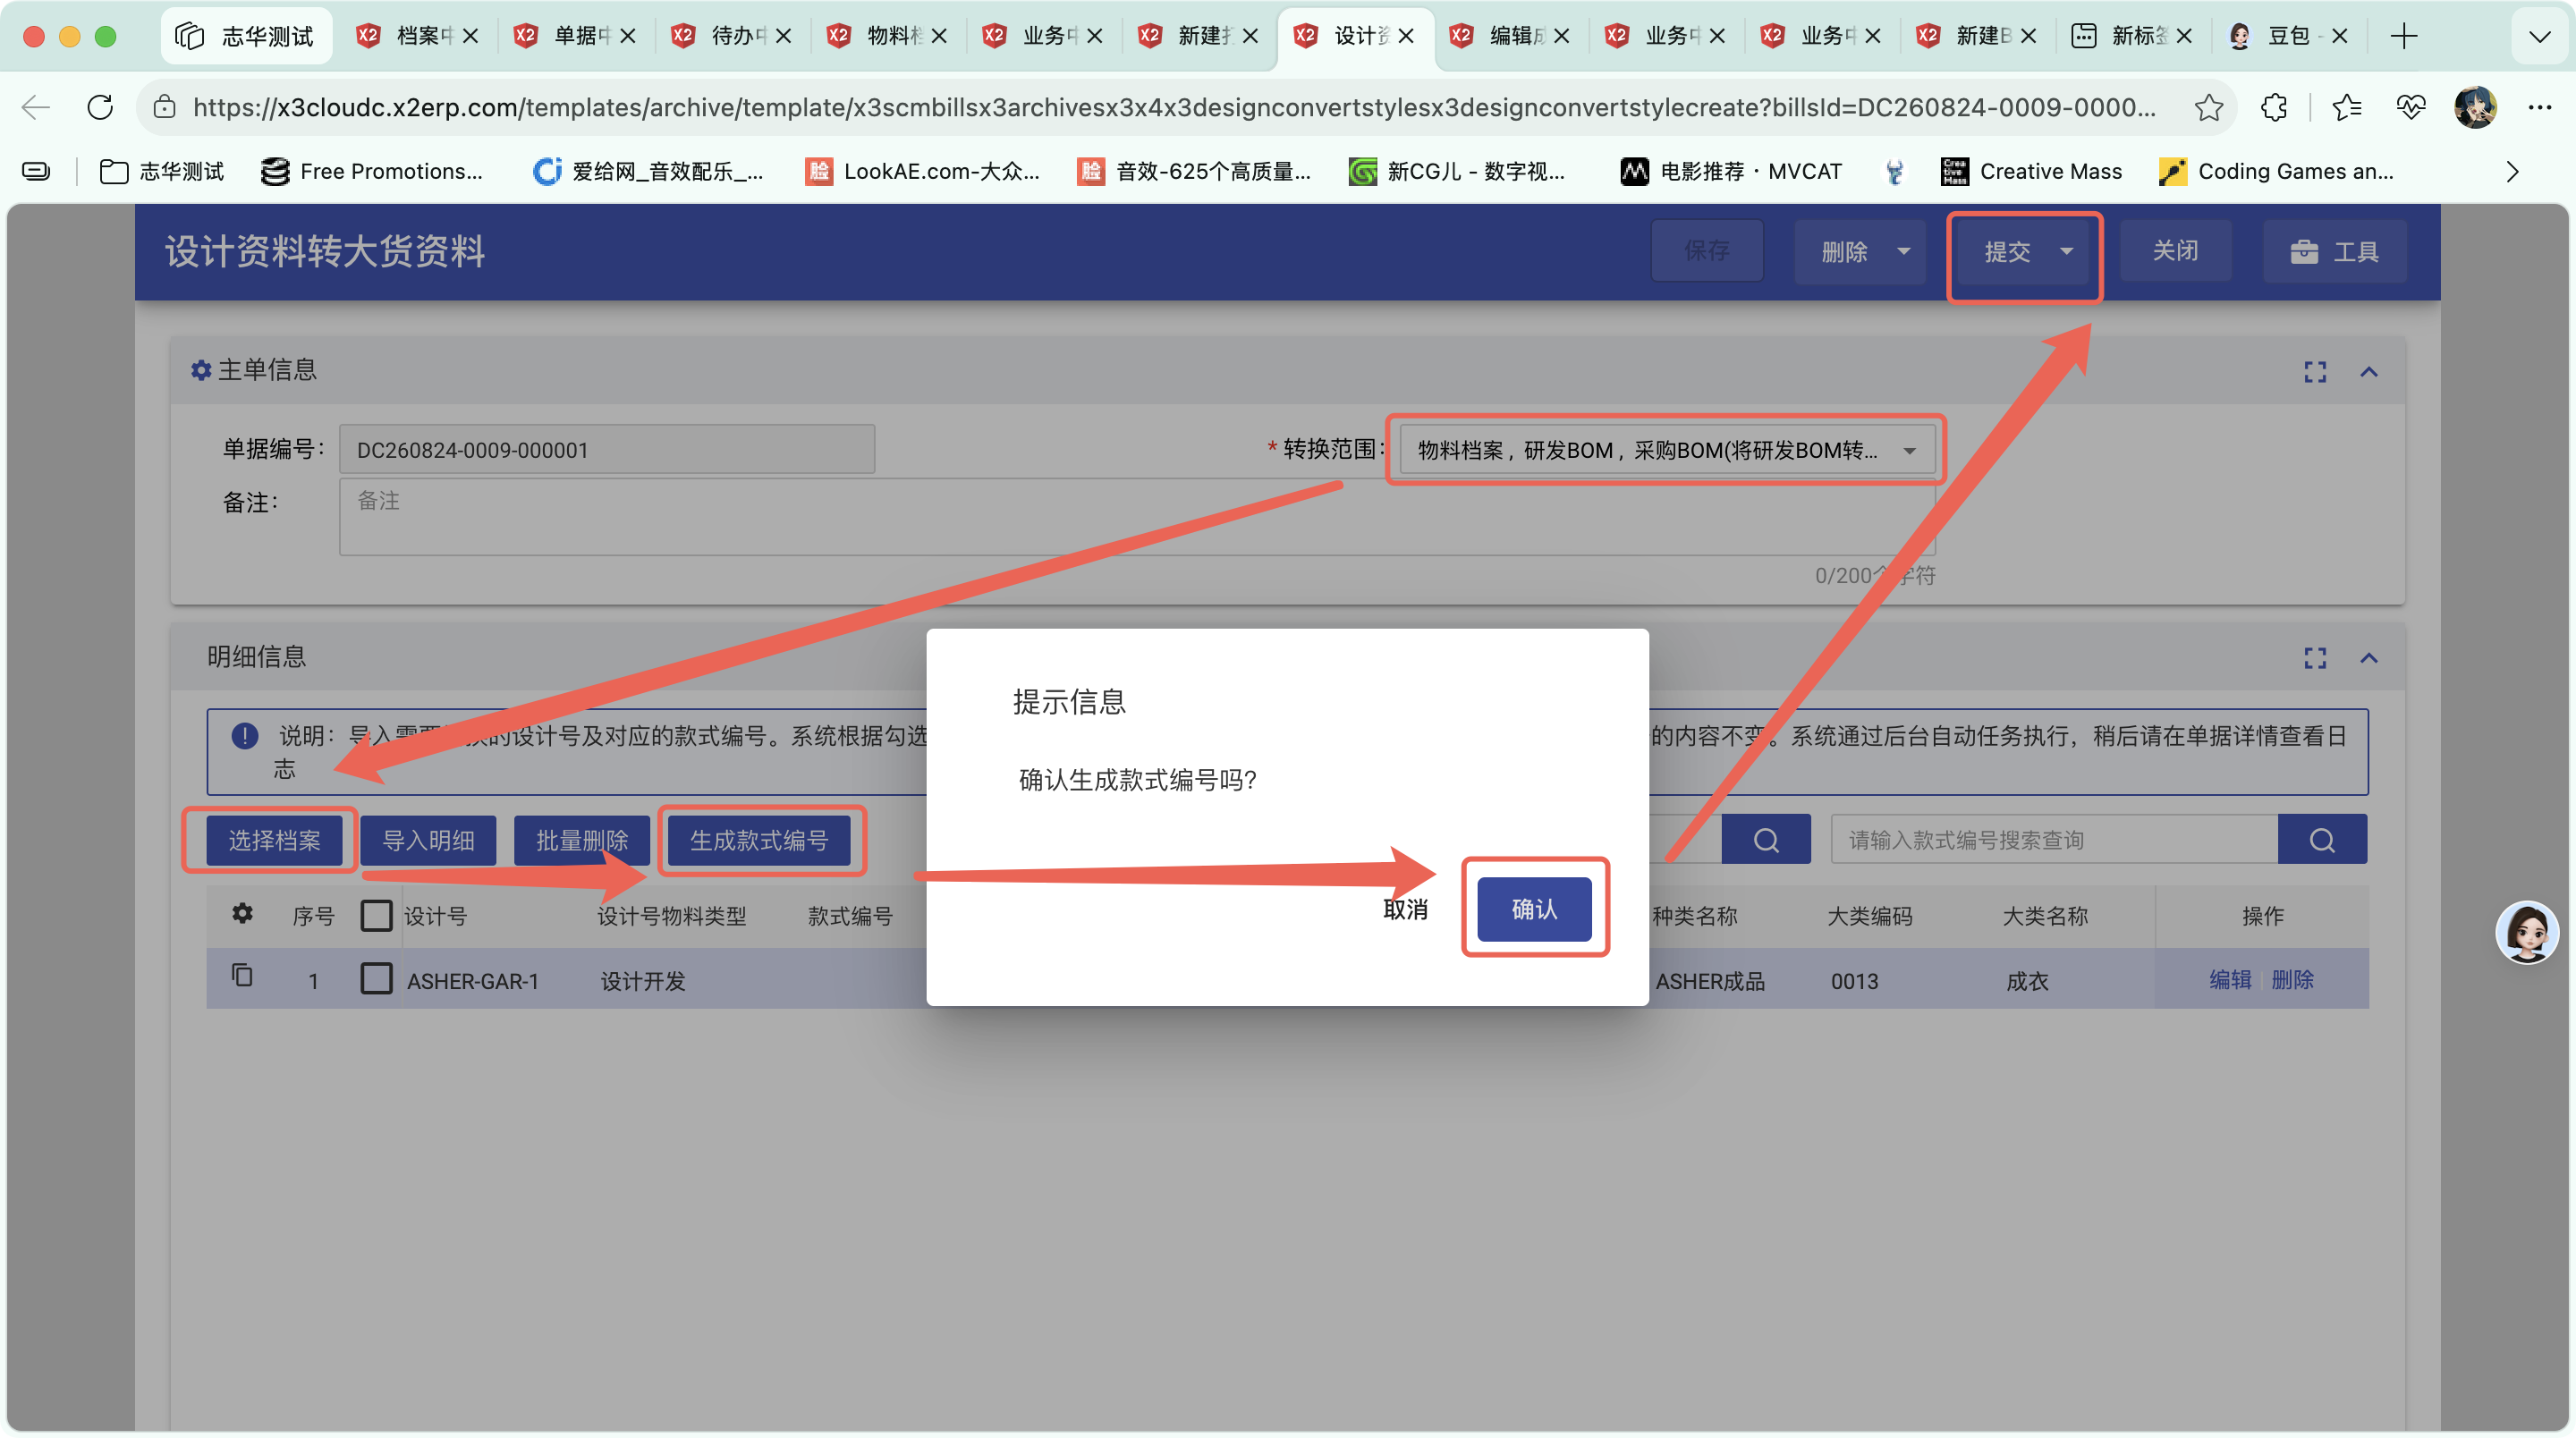Click 删除 link in ASHER-GAR-1 row
The image size is (2576, 1438).
2292,980
